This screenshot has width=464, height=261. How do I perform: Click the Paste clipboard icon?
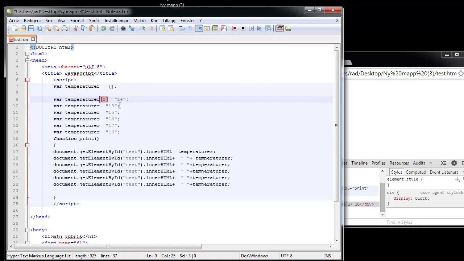(92, 28)
